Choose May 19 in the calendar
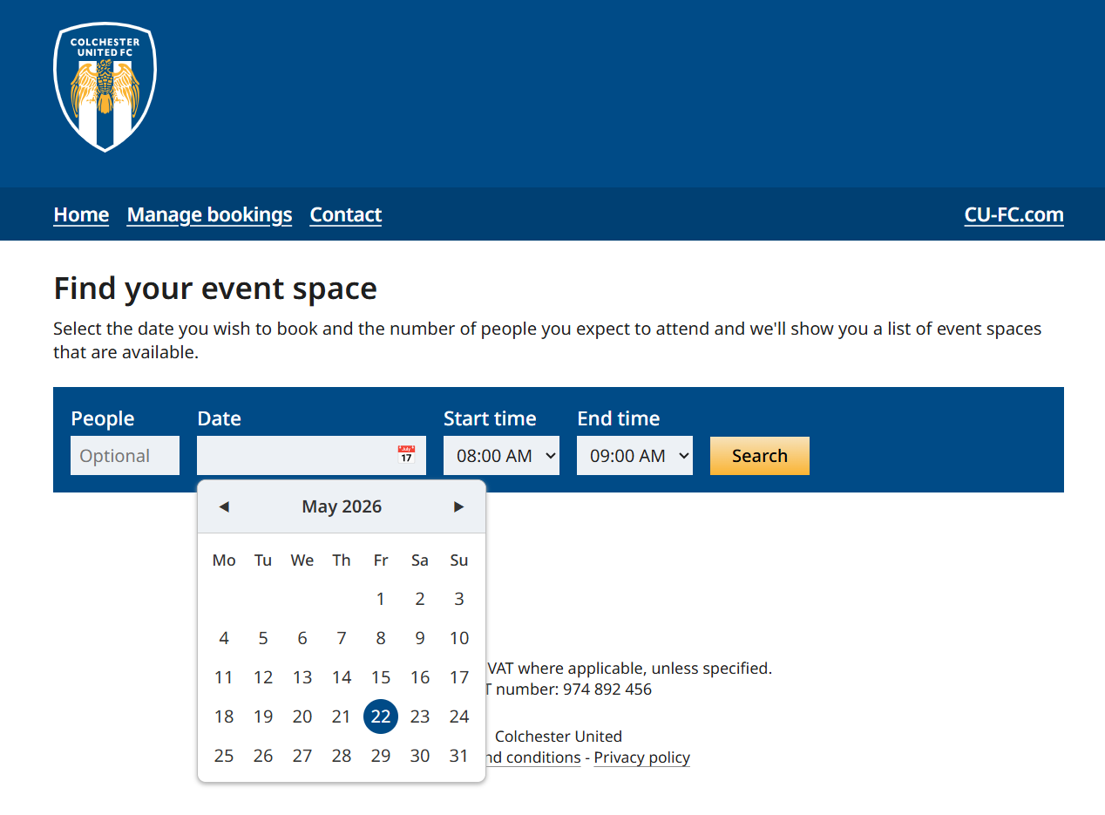This screenshot has height=815, width=1105. tap(263, 717)
